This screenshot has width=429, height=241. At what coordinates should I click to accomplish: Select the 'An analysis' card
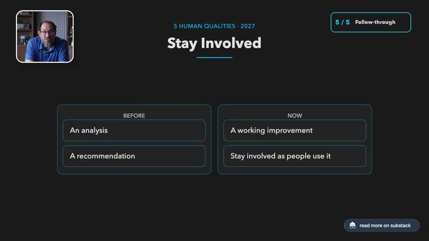point(134,131)
